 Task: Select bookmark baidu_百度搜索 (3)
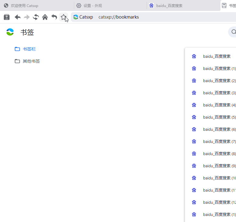point(210,93)
